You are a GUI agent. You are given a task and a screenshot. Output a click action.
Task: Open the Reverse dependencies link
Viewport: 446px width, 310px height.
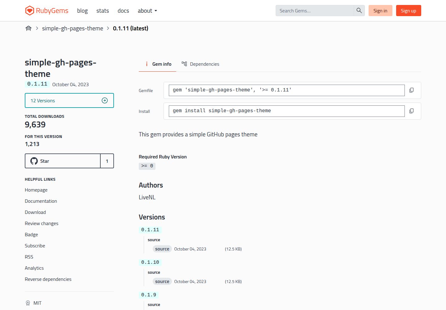pyautogui.click(x=48, y=279)
